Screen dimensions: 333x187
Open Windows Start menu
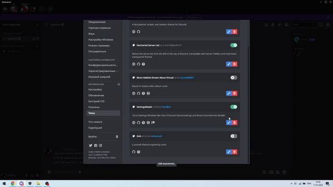(x=4, y=183)
